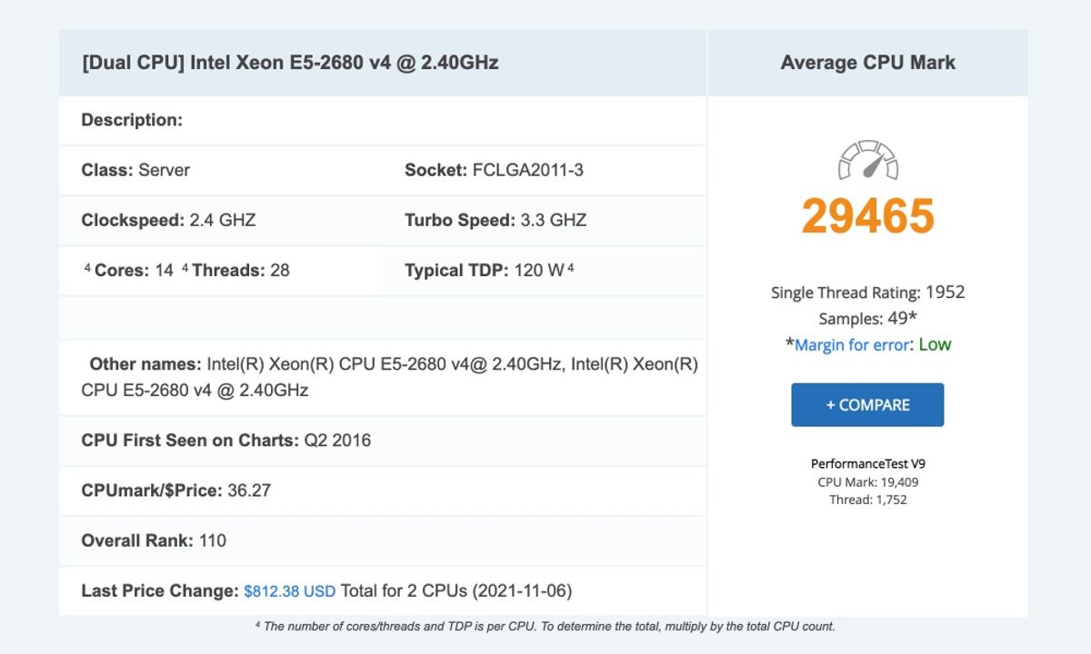Viewport: 1091px width, 654px height.
Task: Click the CPU First Seen Q2 2016 row
Action: click(225, 441)
